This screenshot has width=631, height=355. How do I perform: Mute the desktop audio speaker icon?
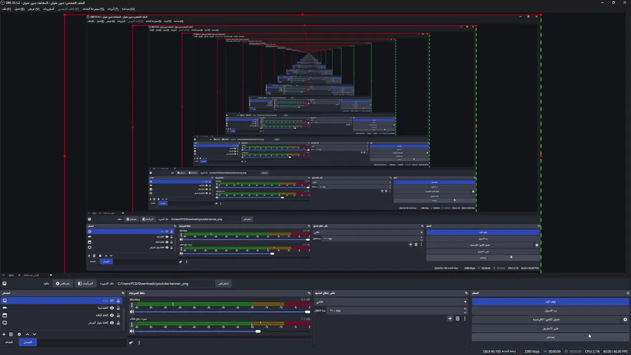(132, 331)
